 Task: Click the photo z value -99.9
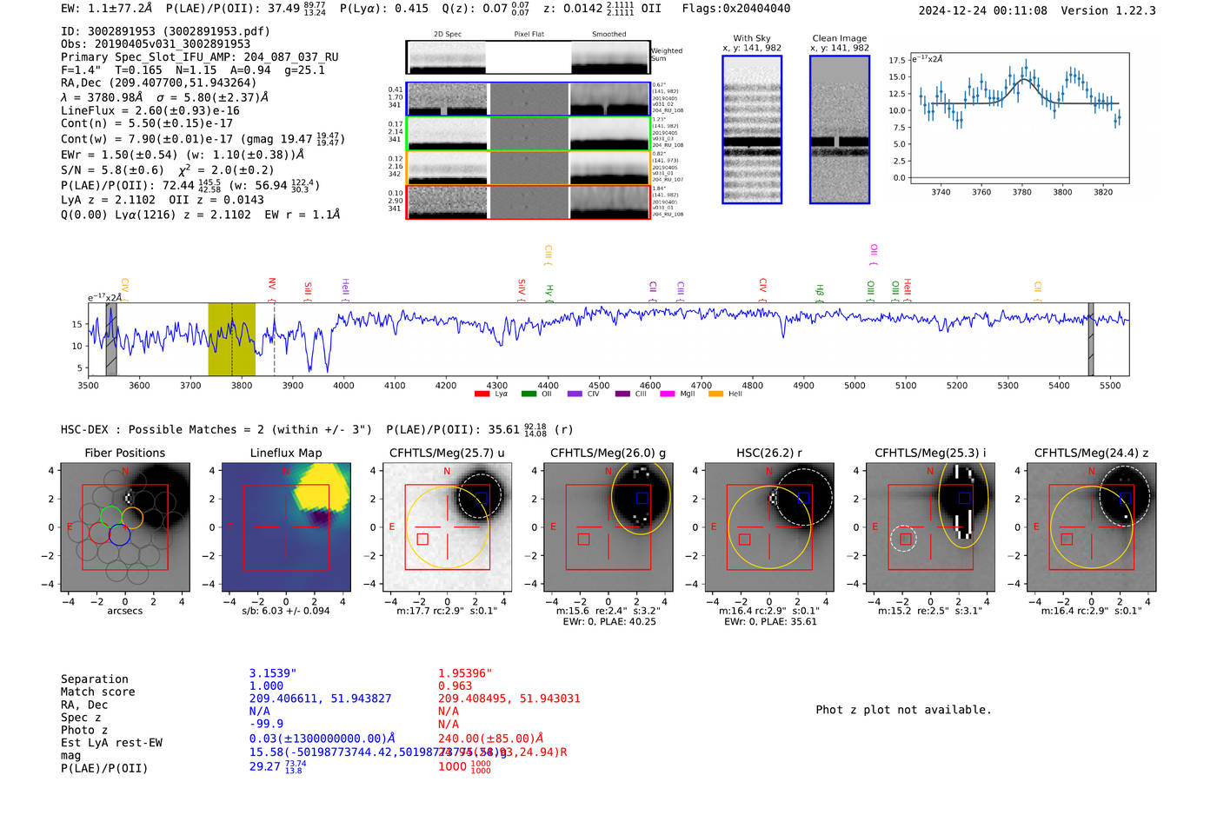point(267,724)
